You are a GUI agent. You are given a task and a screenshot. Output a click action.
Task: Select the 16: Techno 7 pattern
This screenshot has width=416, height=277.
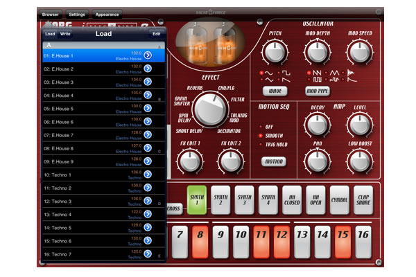click(x=103, y=254)
